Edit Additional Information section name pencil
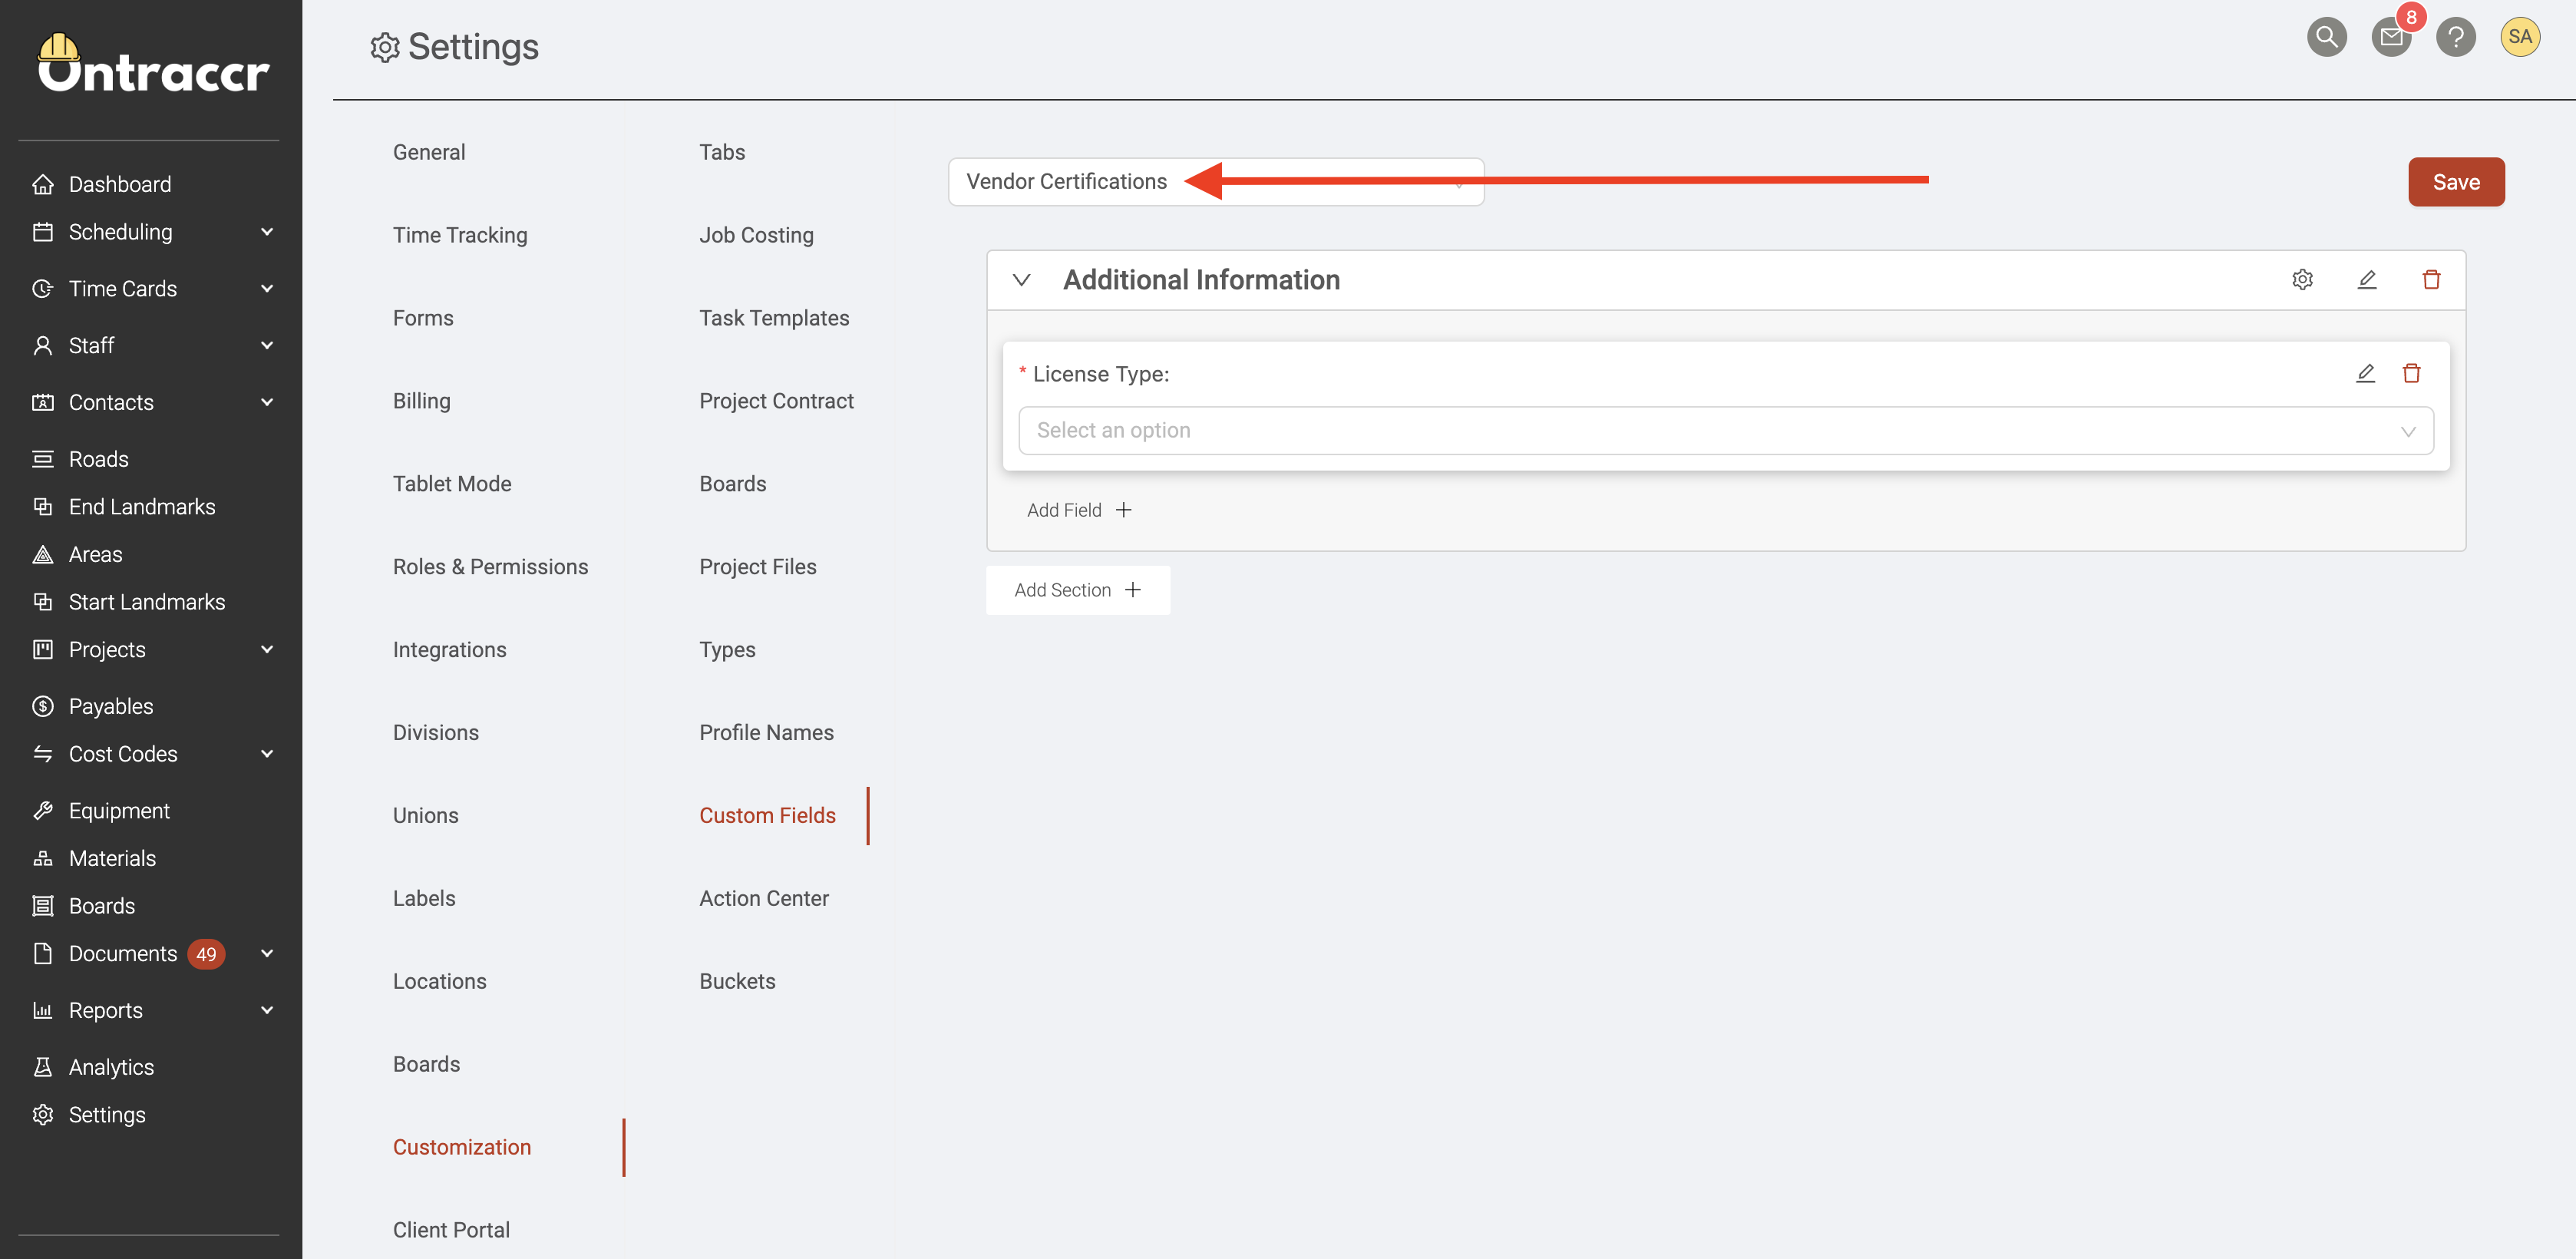 (x=2367, y=279)
